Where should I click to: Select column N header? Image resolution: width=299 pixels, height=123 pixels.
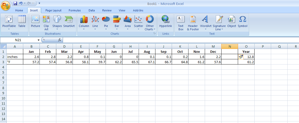click(x=230, y=46)
